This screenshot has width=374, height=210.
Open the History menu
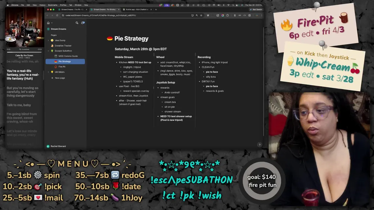coord(42,5)
